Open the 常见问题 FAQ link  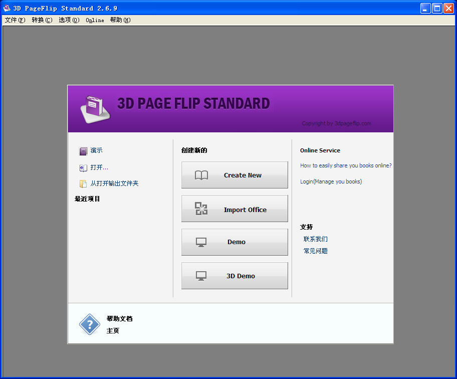tap(316, 251)
